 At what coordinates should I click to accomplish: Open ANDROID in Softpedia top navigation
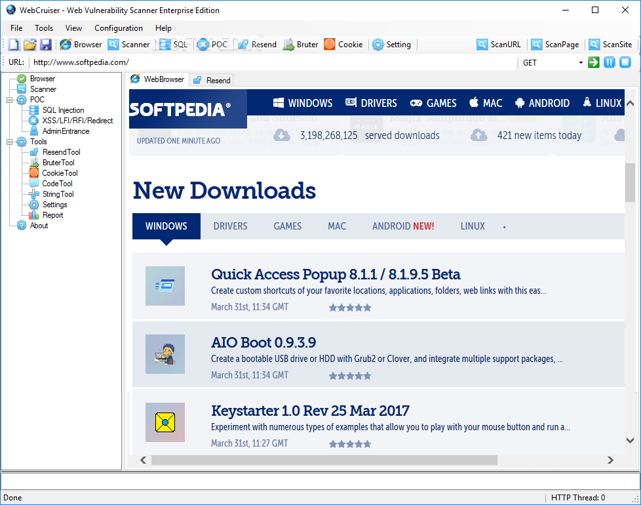click(543, 103)
